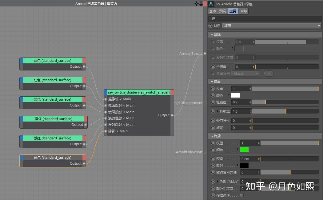Toggle the keyframe circle next to 金属度
Screen dimensions: 323x200
213,66
